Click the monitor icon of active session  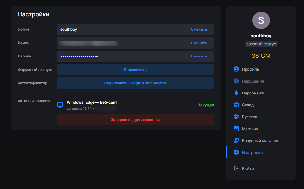[60, 105]
